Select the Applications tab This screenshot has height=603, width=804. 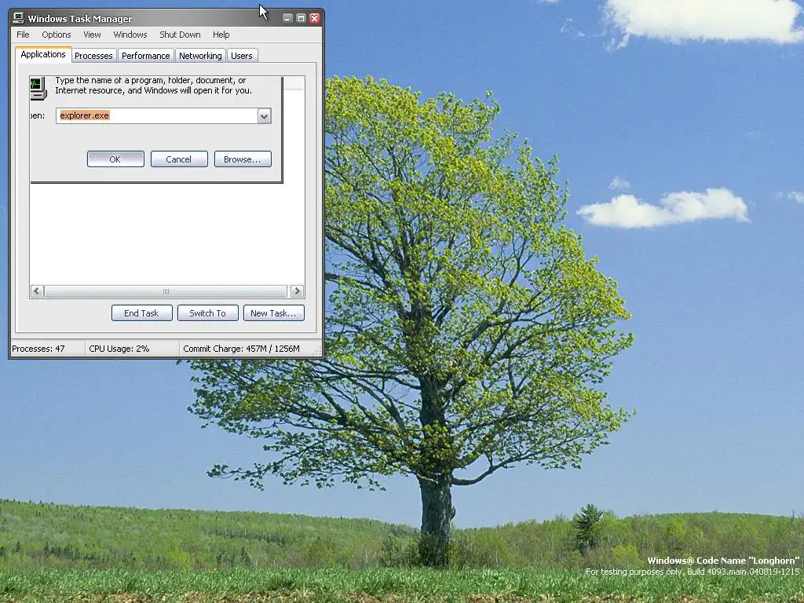click(43, 54)
